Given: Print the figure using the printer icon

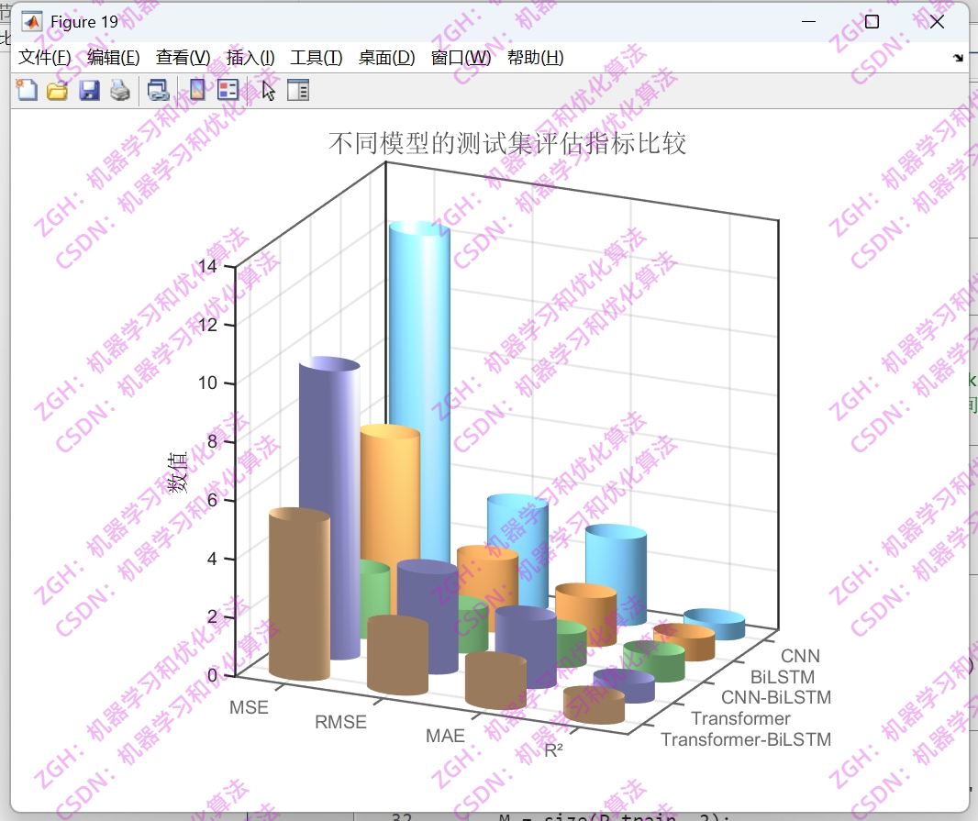Looking at the screenshot, I should pyautogui.click(x=119, y=89).
